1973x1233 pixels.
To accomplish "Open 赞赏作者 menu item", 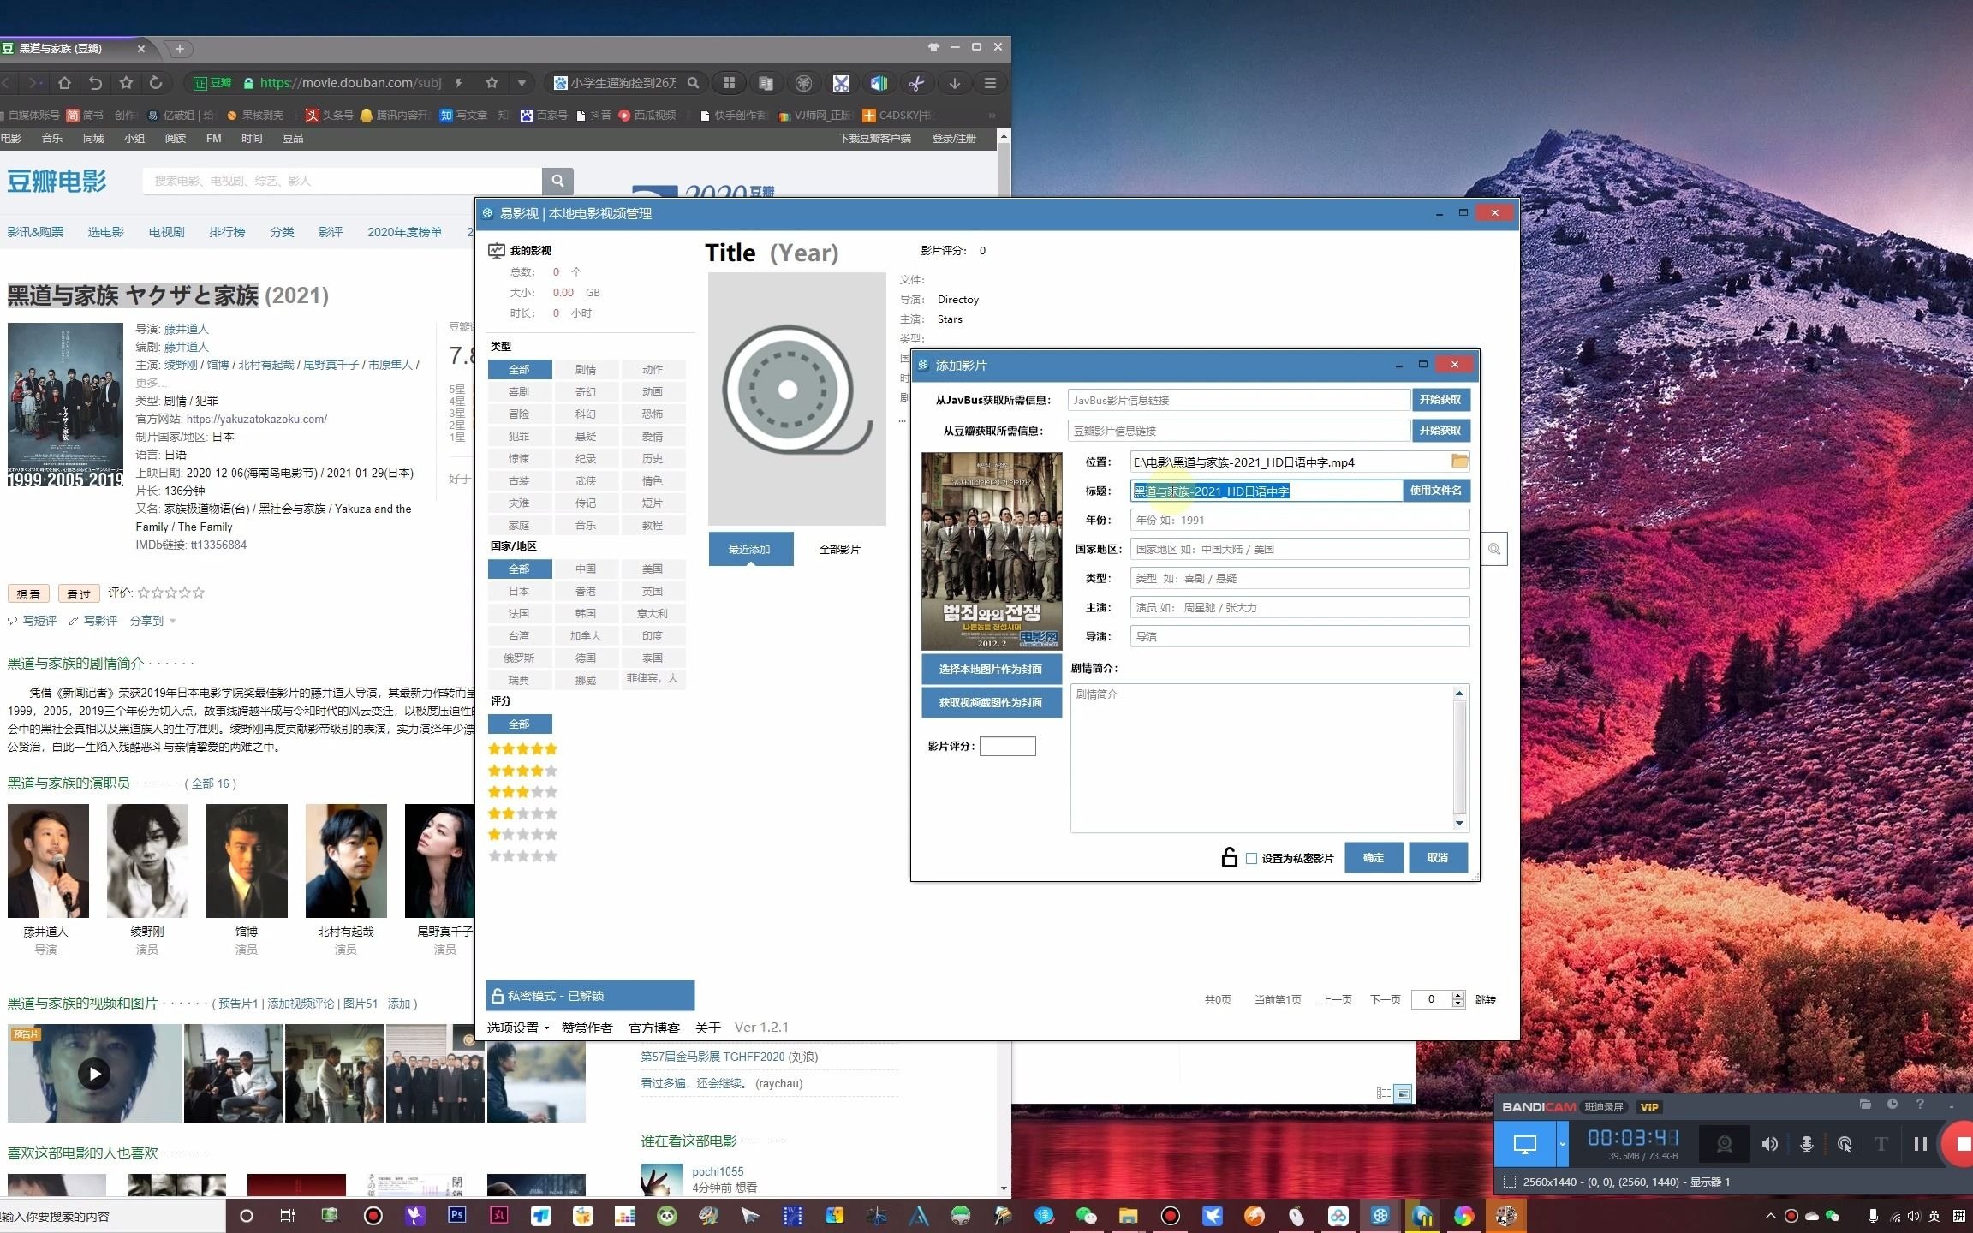I will click(x=587, y=1027).
